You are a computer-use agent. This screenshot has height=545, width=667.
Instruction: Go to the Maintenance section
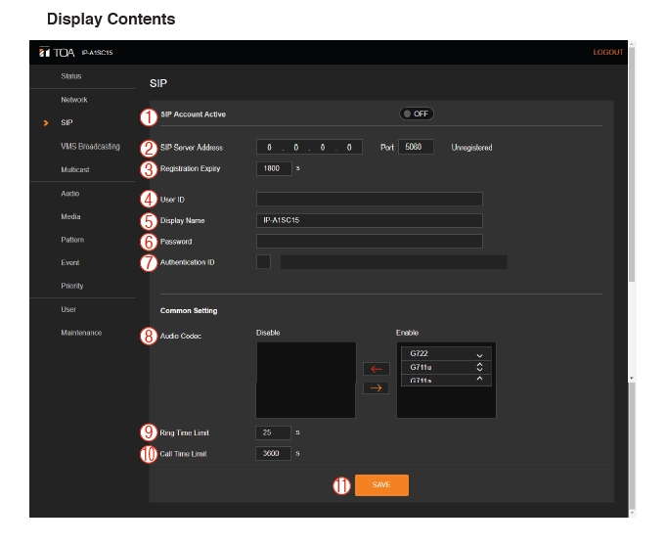81,333
